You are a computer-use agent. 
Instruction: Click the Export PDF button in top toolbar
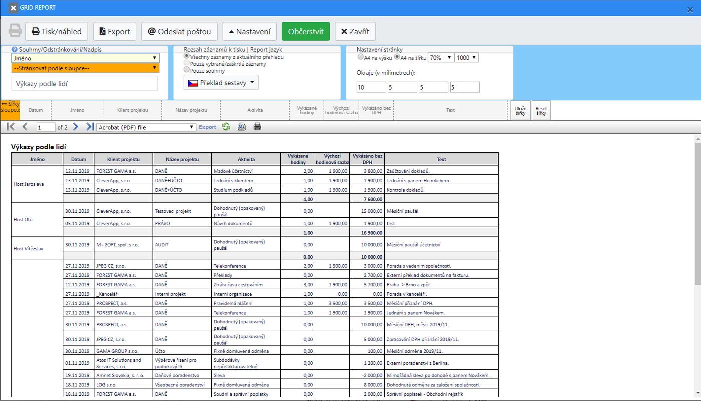click(115, 31)
